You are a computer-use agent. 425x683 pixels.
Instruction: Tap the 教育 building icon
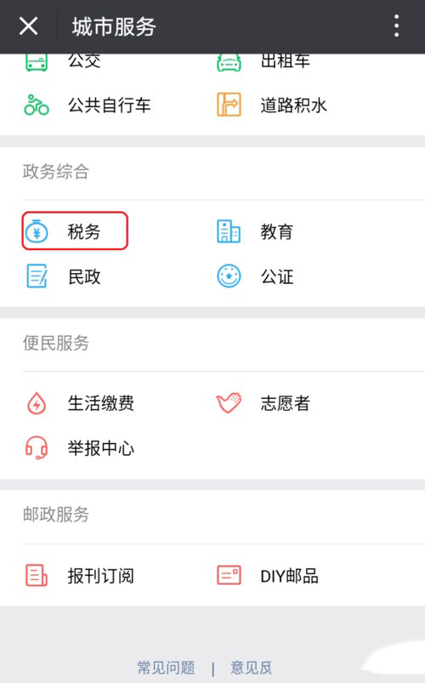[x=229, y=231]
